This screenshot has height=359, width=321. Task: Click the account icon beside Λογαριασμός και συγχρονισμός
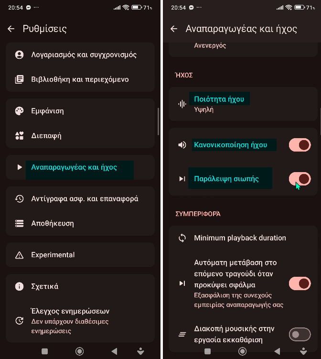point(19,55)
